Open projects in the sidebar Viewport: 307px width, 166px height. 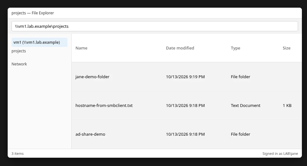pos(19,51)
